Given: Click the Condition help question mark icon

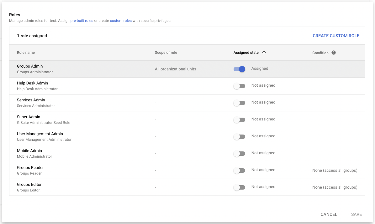Looking at the screenshot, I should [334, 53].
